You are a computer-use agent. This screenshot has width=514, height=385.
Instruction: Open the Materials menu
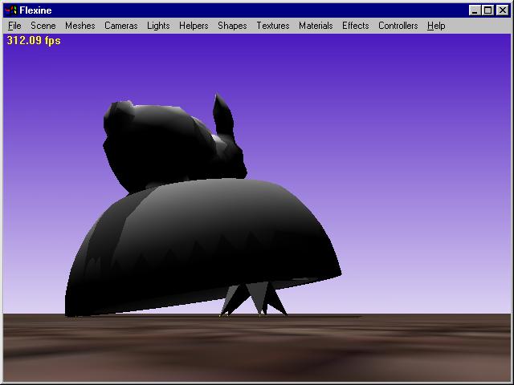click(316, 26)
